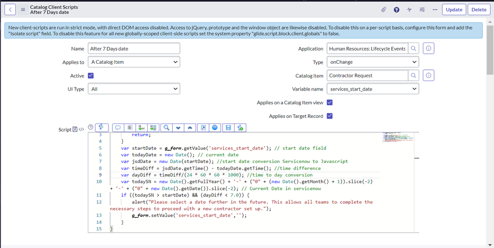Click the Update button
Viewport: 494px width, 248px height.
point(454,10)
